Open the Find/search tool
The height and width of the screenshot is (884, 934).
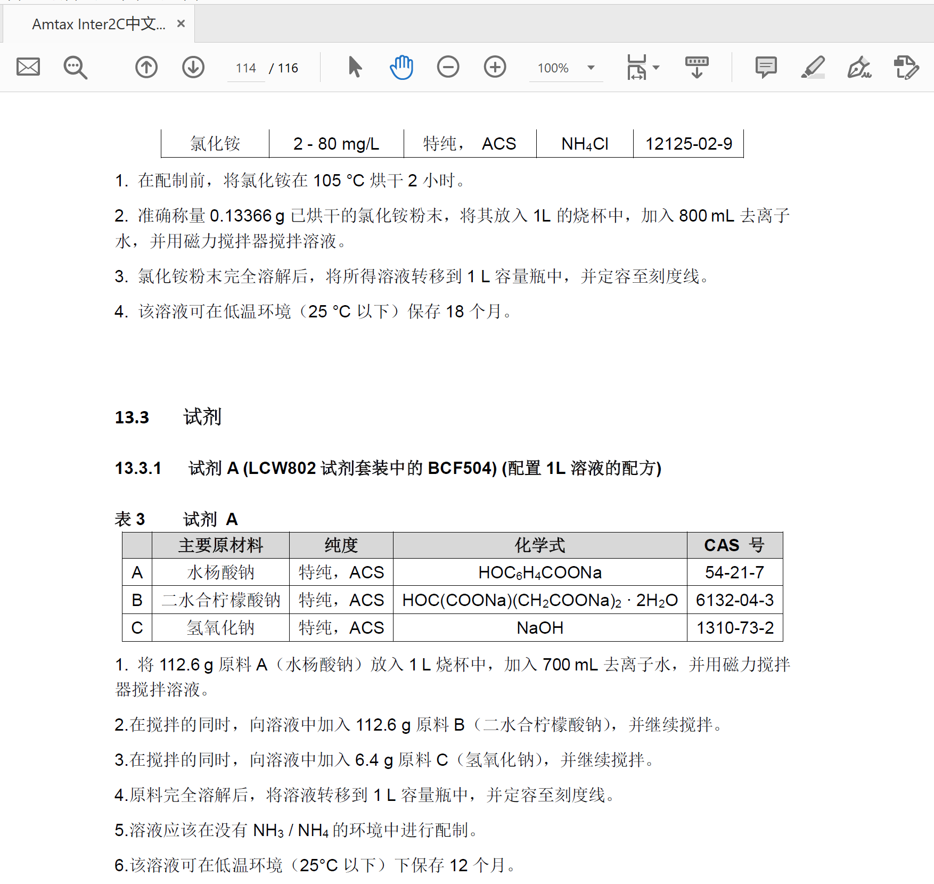coord(75,67)
